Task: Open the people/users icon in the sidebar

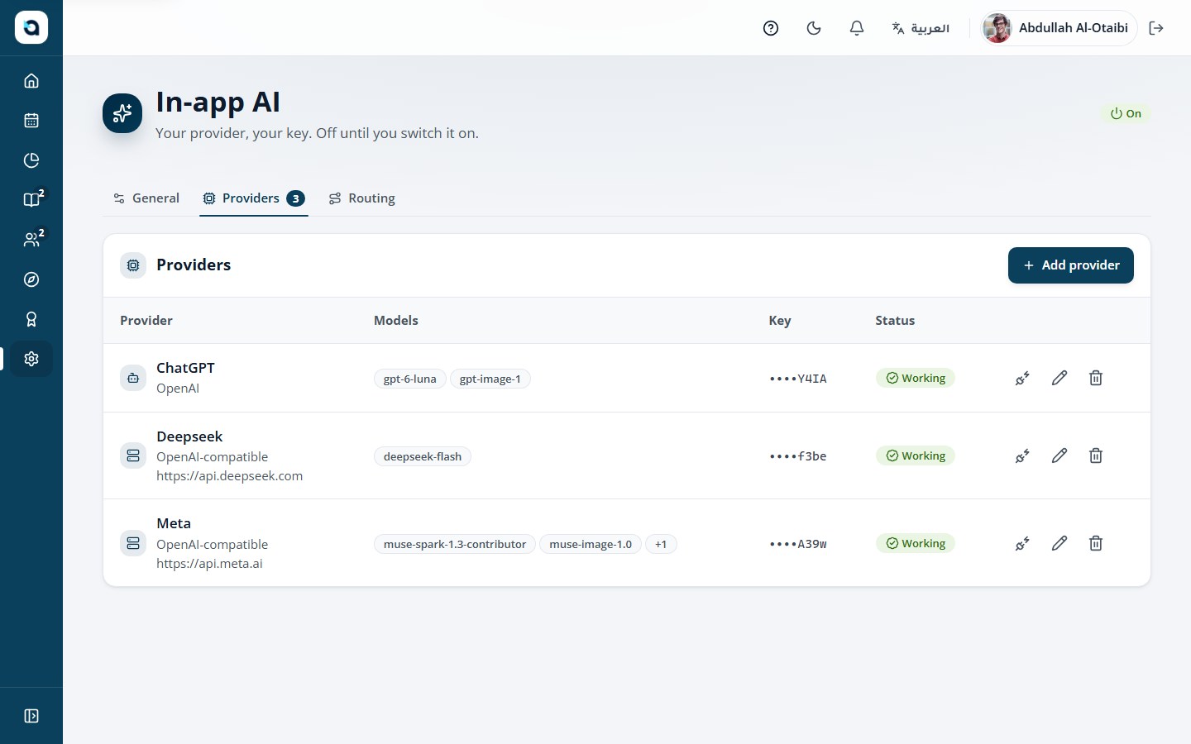Action: [31, 240]
